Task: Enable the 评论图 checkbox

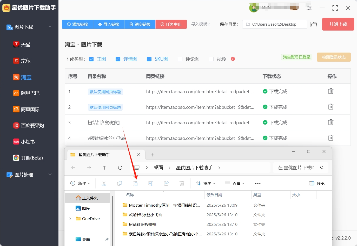Action: click(x=180, y=59)
